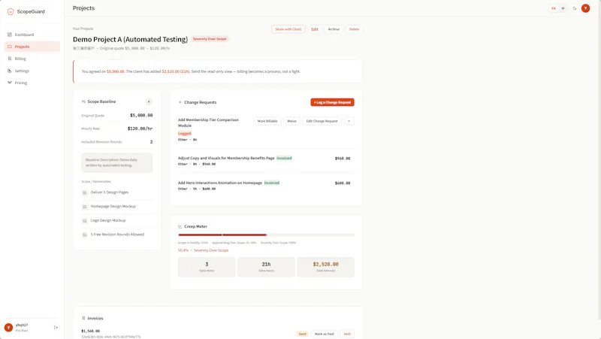Mark the Membership Tier request billable
This screenshot has height=339, width=601.
tap(267, 121)
